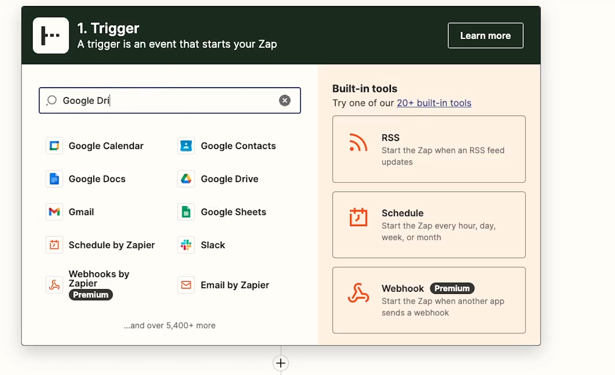The height and width of the screenshot is (375, 615).
Task: Click the Email by Zapier icon
Action: click(x=186, y=285)
